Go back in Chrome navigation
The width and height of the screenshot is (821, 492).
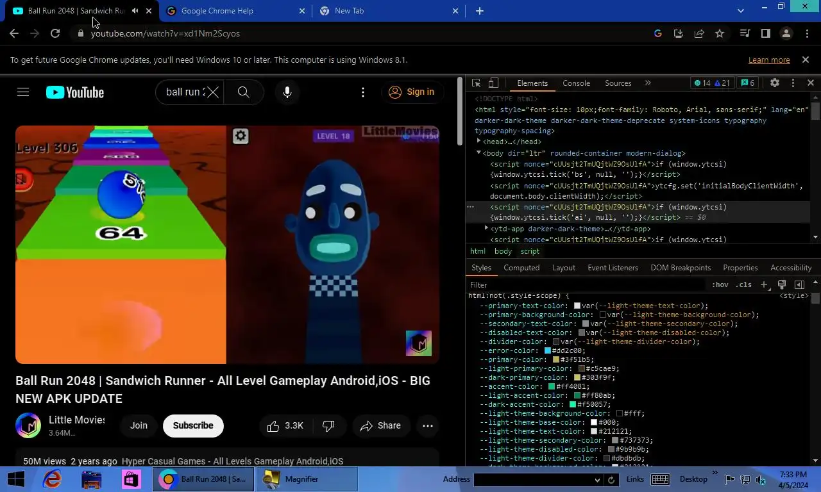tap(14, 33)
